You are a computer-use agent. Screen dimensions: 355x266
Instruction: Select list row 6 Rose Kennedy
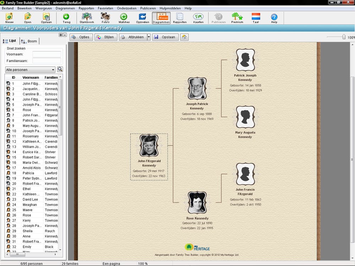[32, 110]
